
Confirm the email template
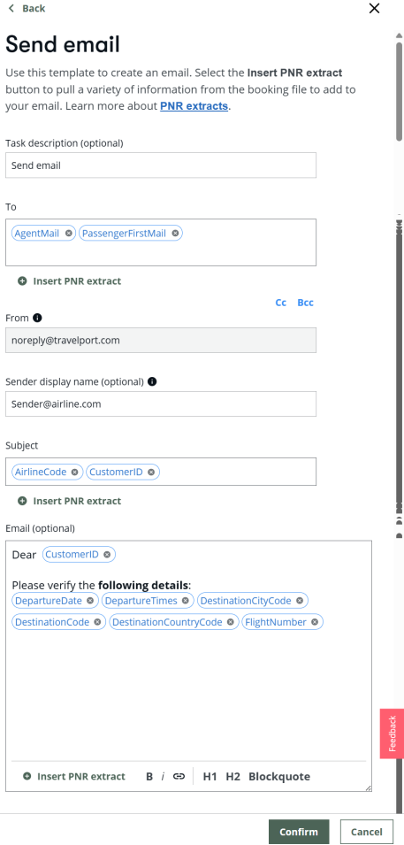tap(299, 832)
